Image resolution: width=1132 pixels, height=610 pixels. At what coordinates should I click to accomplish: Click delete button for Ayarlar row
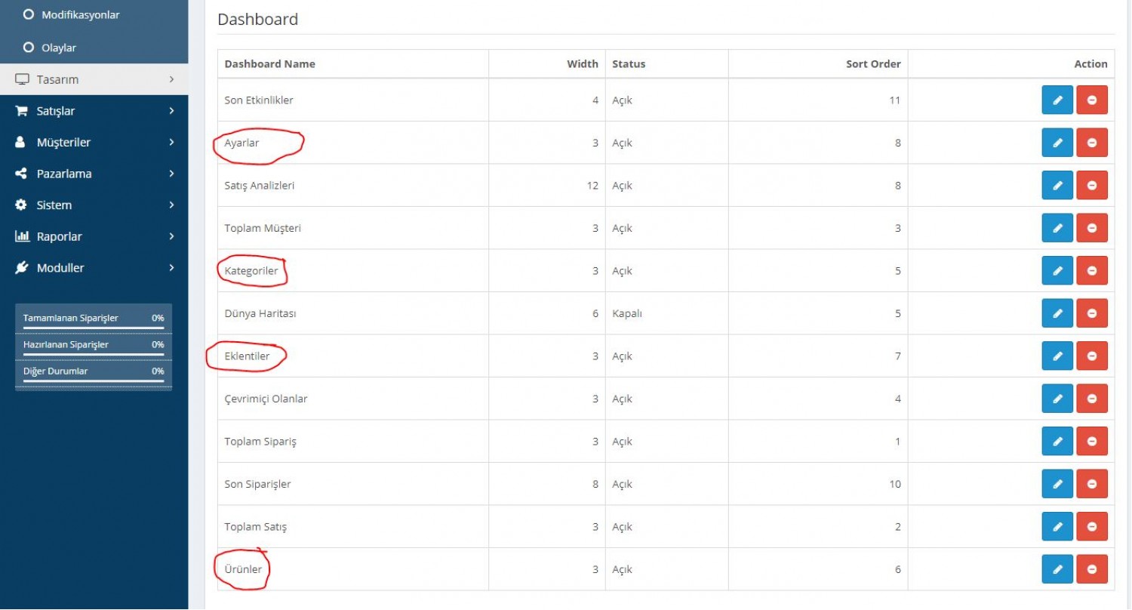click(1092, 143)
